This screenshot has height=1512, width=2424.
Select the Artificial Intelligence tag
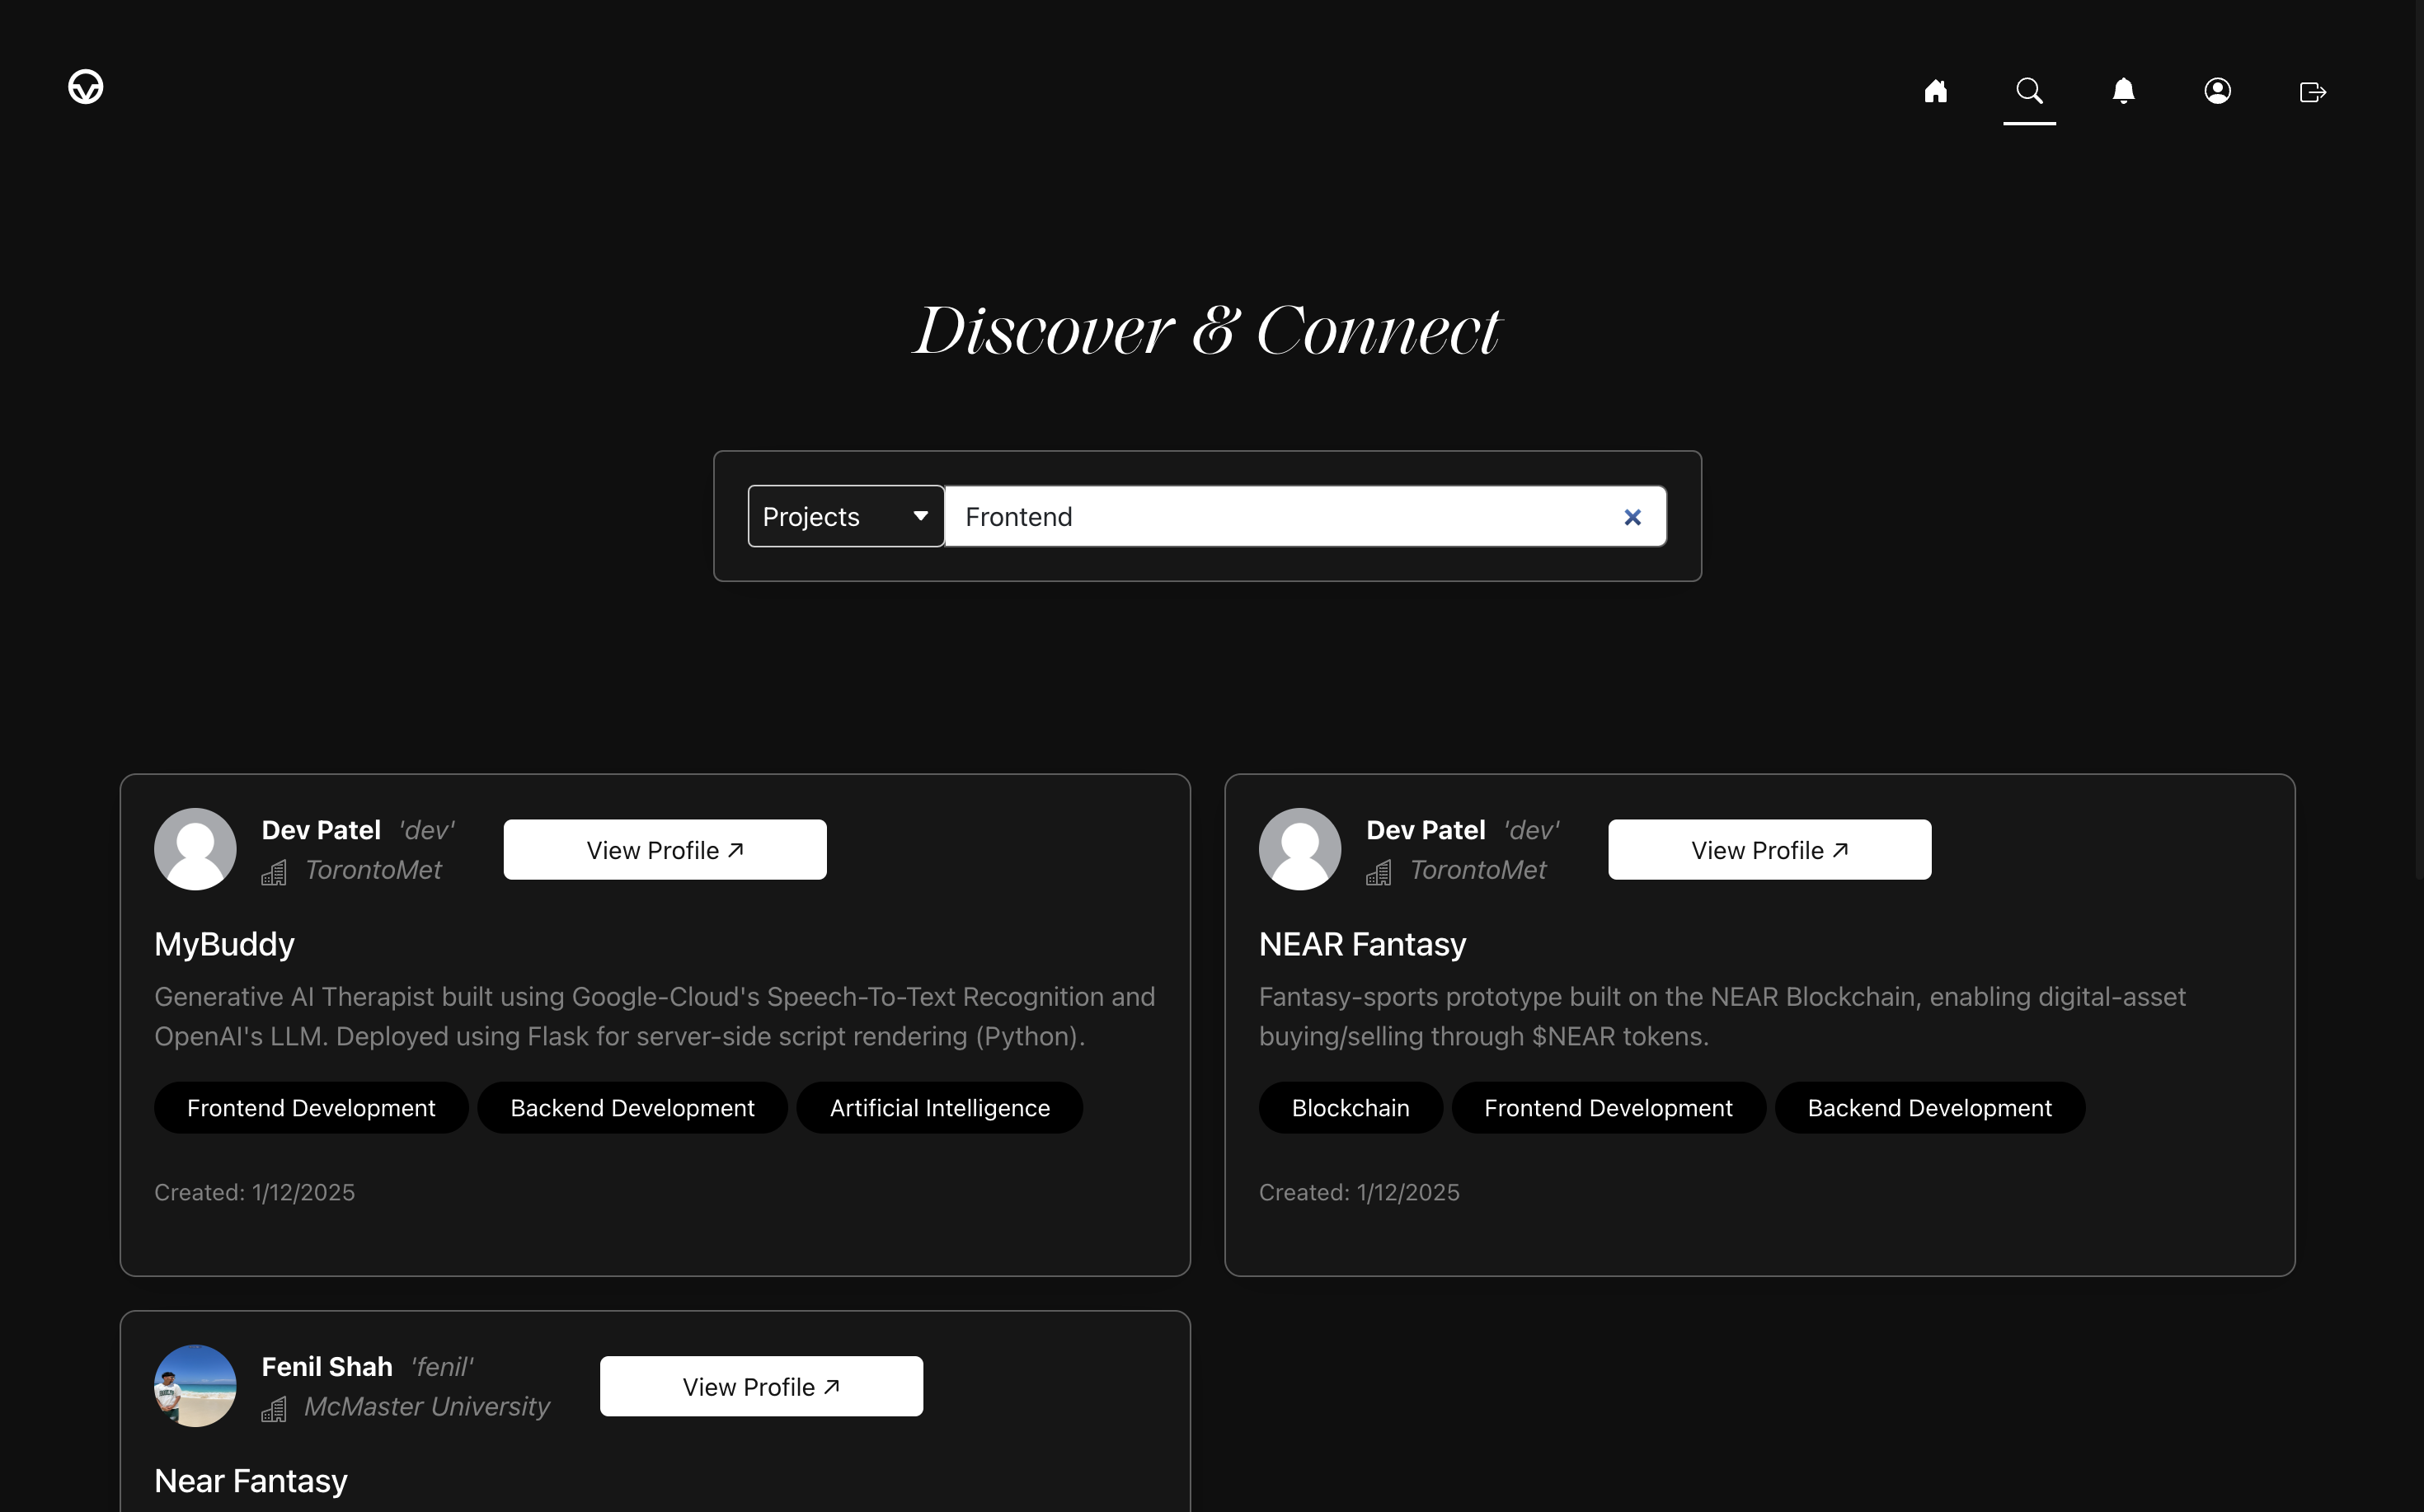(x=939, y=1108)
